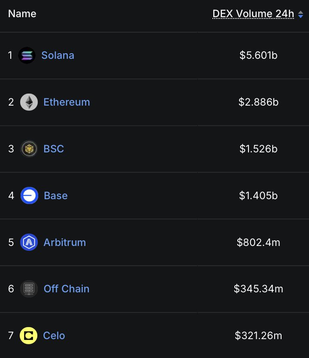
Task: Click the Solana chain logo icon
Action: (x=27, y=55)
